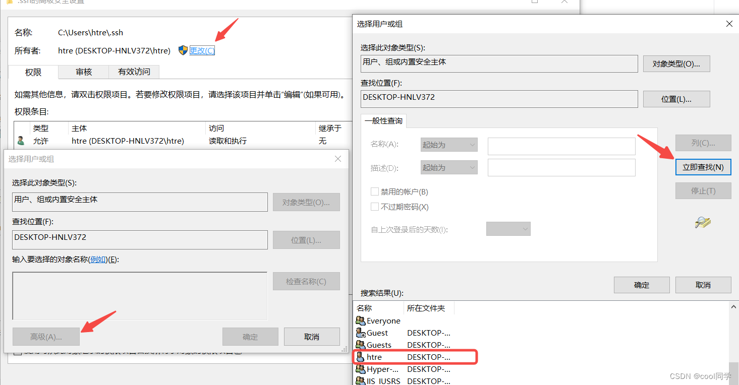Click the 高级(A) button
Image resolution: width=739 pixels, height=385 pixels.
tap(45, 336)
